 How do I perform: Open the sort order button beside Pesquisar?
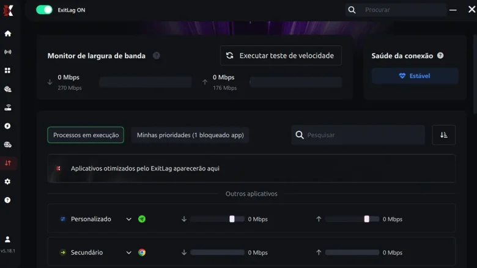click(443, 135)
